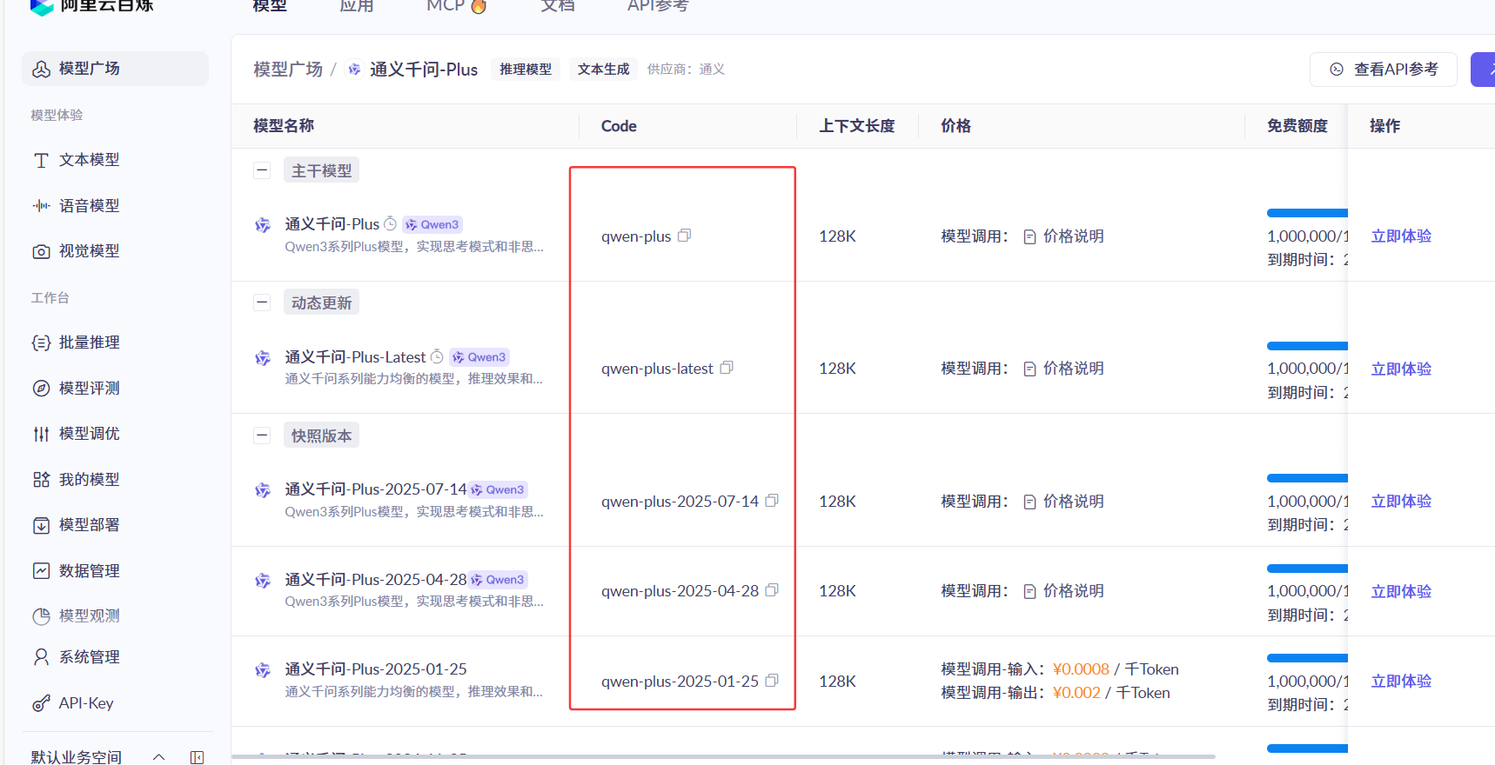The width and height of the screenshot is (1495, 765).
Task: Expand the 默认业务空间 workspace selector
Action: tap(159, 757)
